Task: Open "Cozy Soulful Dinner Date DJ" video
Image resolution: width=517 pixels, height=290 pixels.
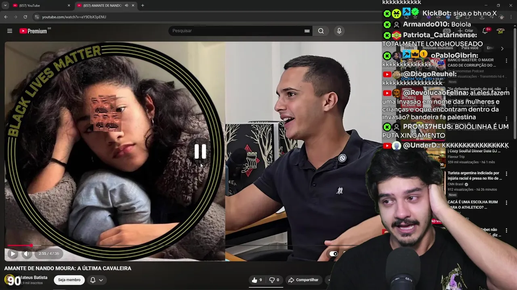Action: (474, 151)
